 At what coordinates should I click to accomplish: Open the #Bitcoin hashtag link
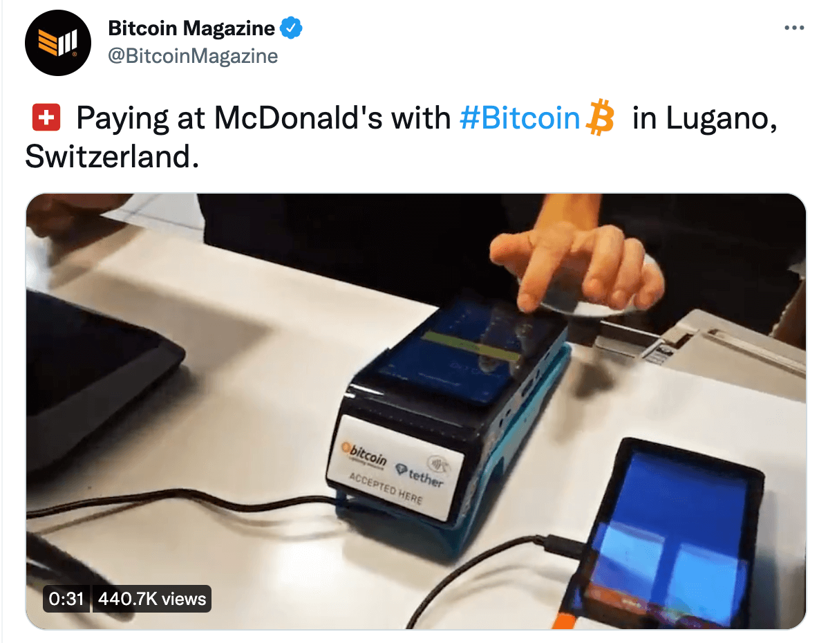click(x=520, y=118)
